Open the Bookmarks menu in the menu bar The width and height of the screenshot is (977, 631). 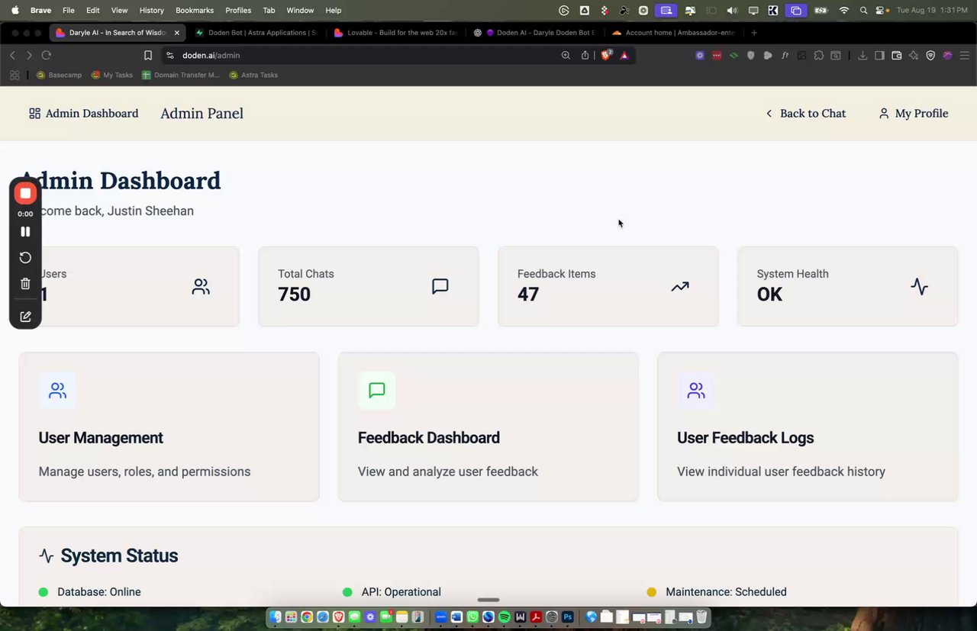[195, 11]
